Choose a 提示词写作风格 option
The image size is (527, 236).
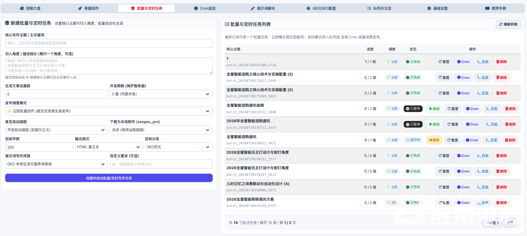click(x=56, y=164)
